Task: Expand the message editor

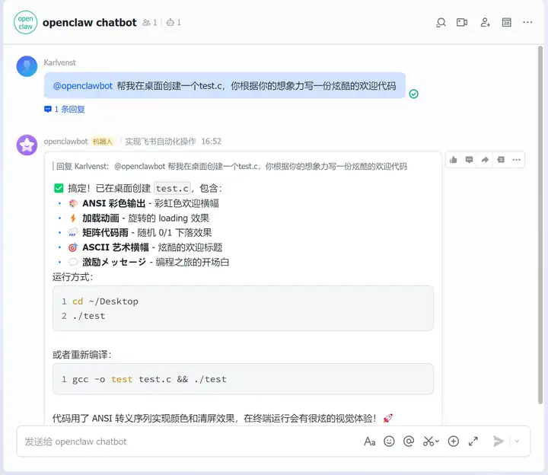Action: (473, 442)
